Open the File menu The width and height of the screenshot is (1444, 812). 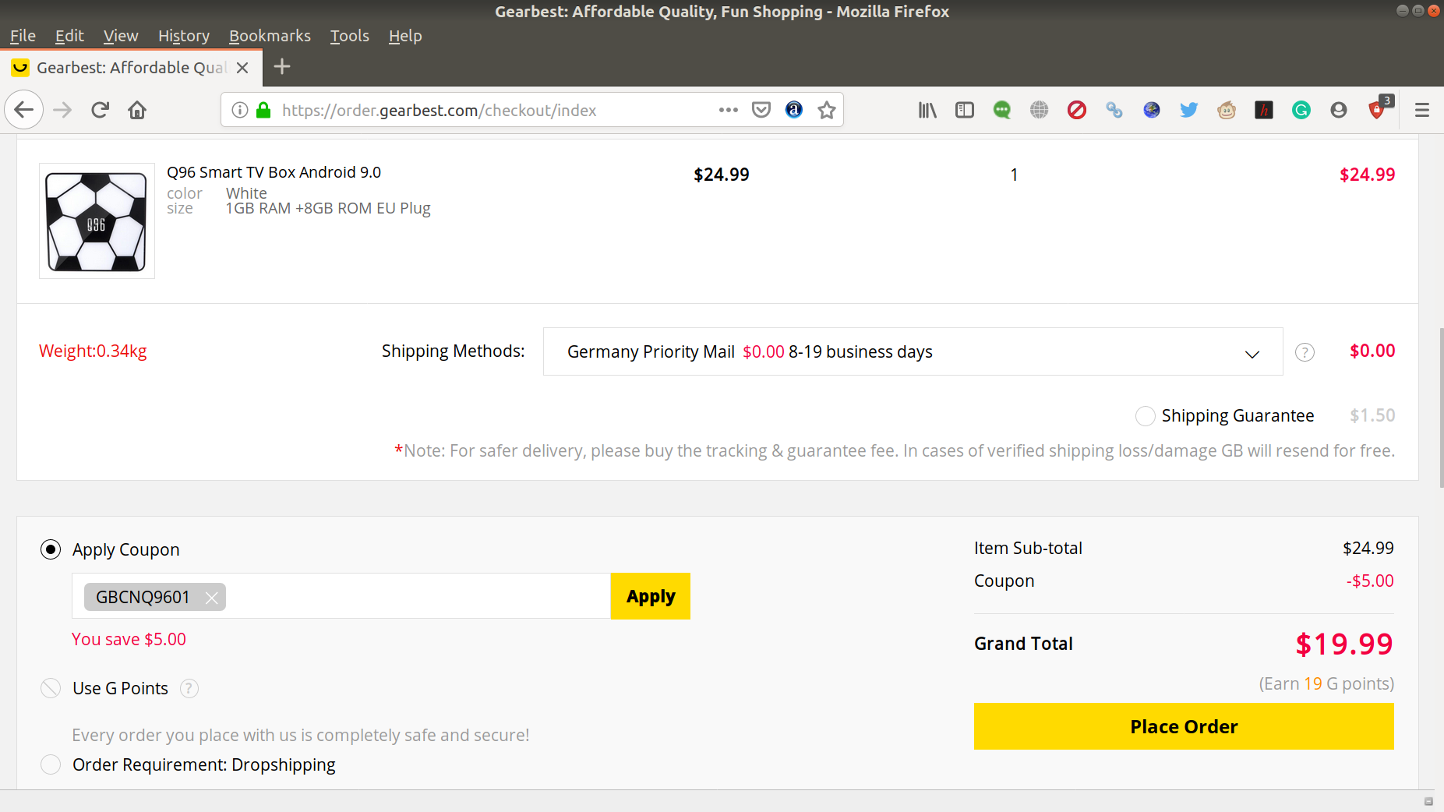(23, 36)
